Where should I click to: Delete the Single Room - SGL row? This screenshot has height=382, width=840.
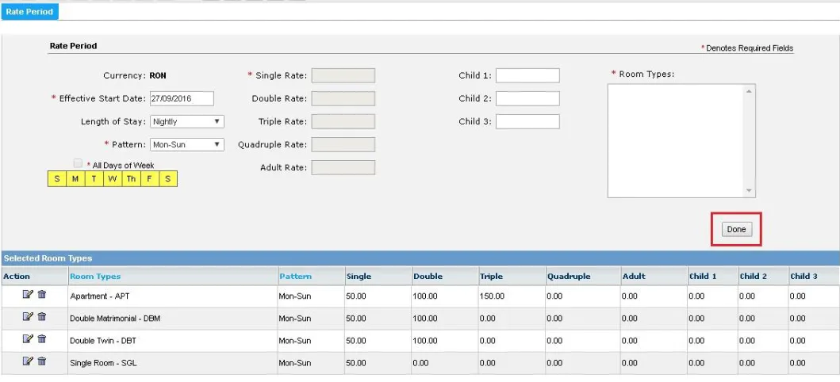(x=42, y=361)
